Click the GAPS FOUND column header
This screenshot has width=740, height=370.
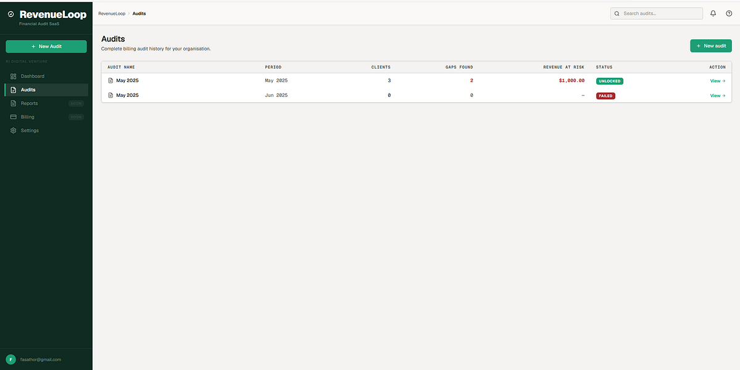pos(459,67)
